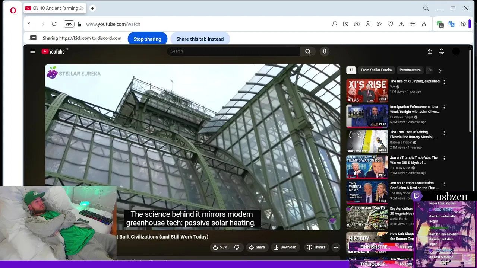This screenshot has height=268, width=477.
Task: Open True Cost Of Mining video thumbnail
Action: [367, 141]
